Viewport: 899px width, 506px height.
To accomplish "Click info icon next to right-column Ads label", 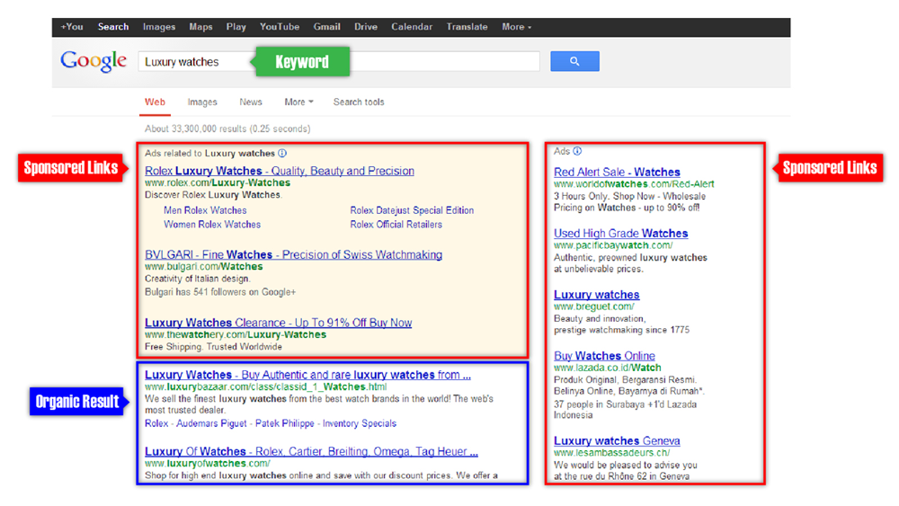I will pyautogui.click(x=577, y=151).
